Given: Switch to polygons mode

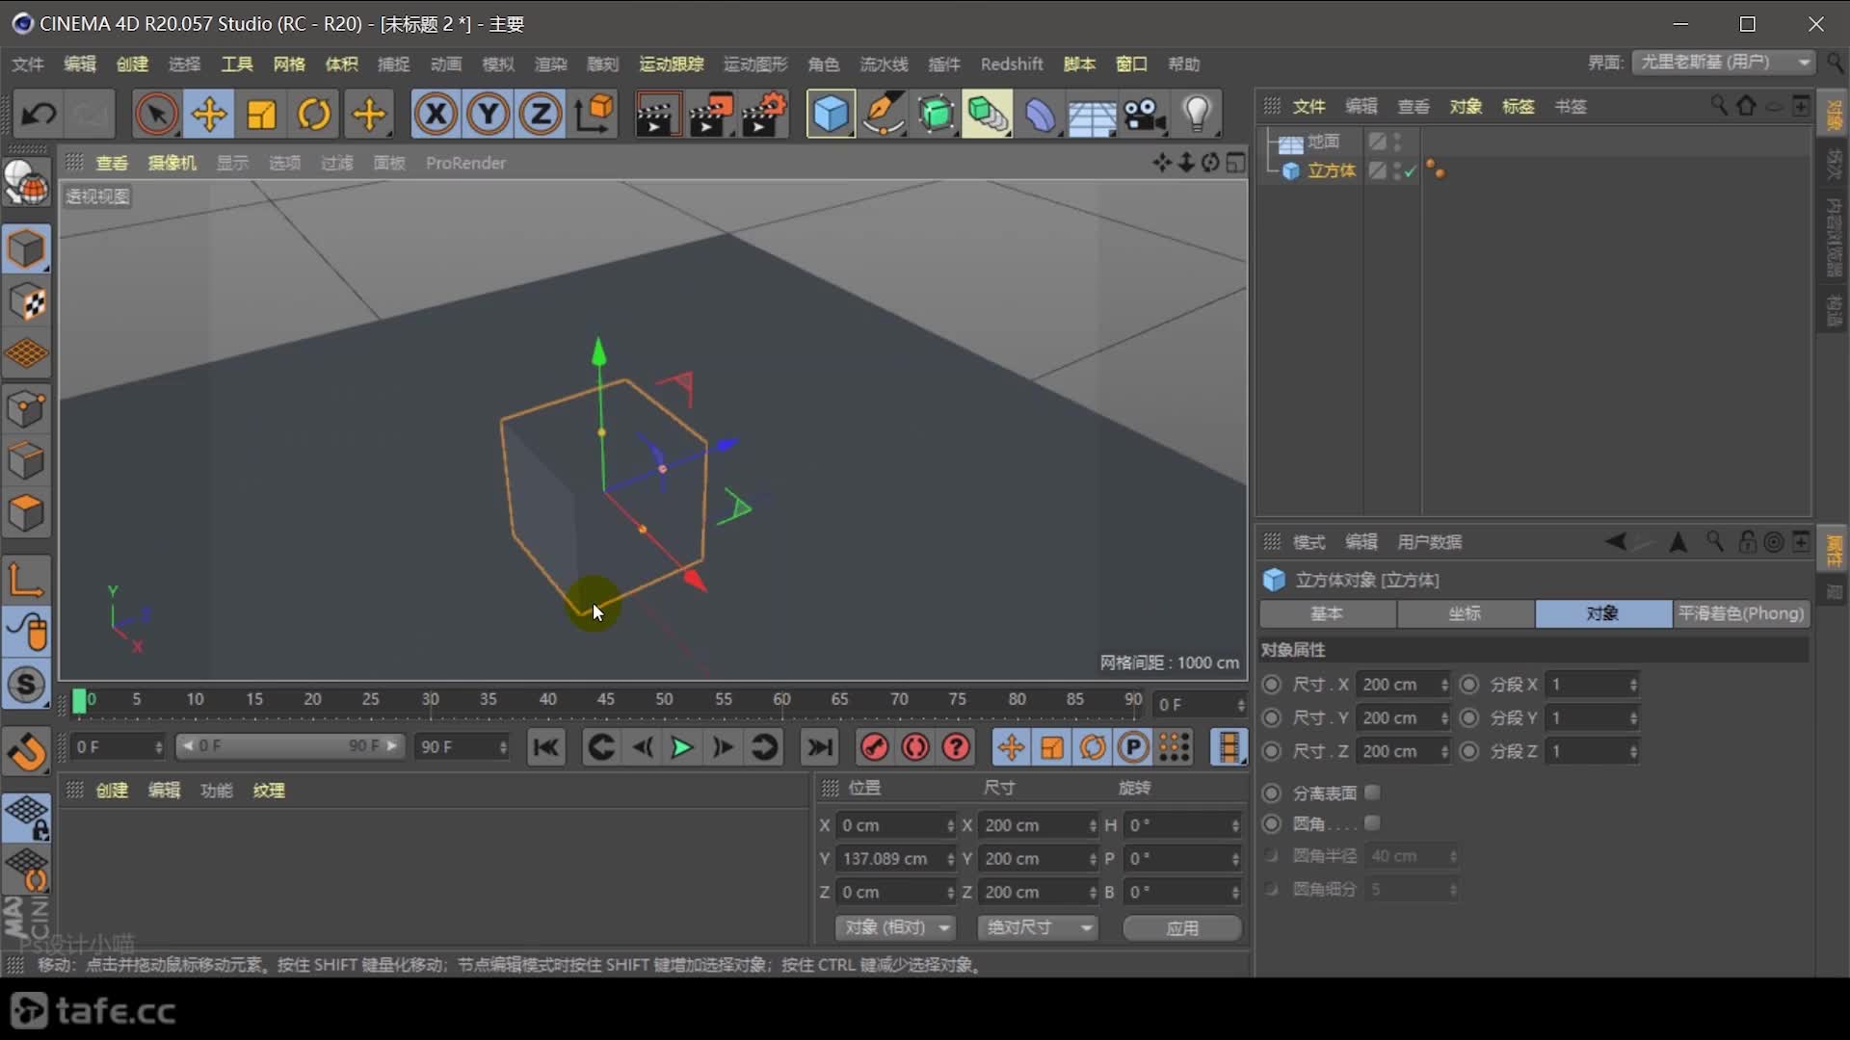Looking at the screenshot, I should pos(26,513).
